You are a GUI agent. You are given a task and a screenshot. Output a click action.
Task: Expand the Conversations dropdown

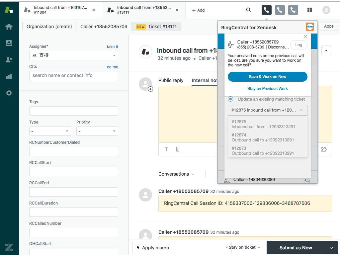(176, 174)
